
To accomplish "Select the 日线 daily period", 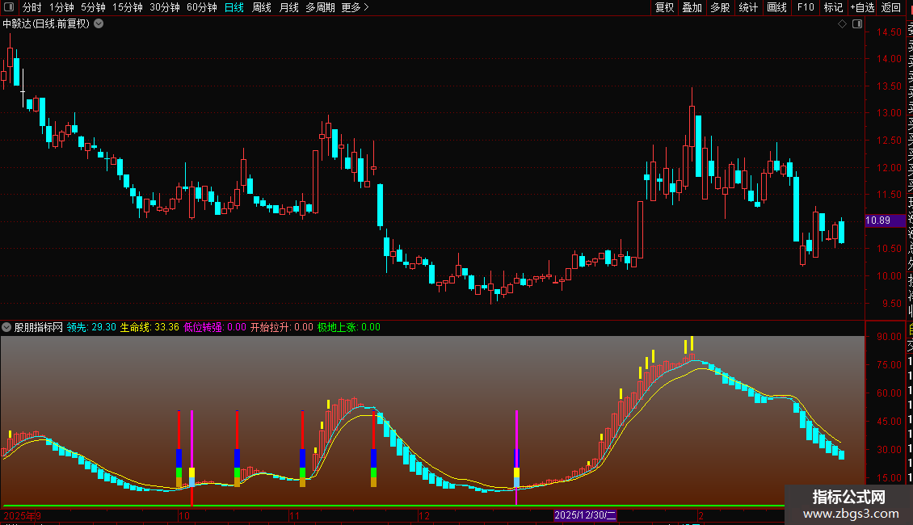I will click(234, 7).
